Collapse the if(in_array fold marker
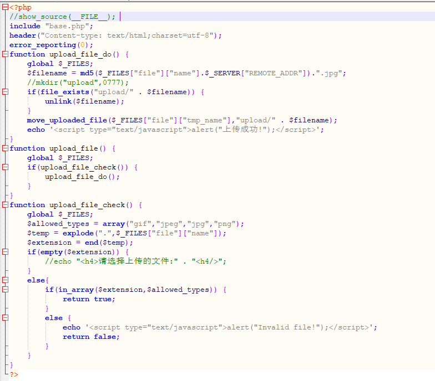Image resolution: width=435 pixels, height=381 pixels. coord(5,289)
